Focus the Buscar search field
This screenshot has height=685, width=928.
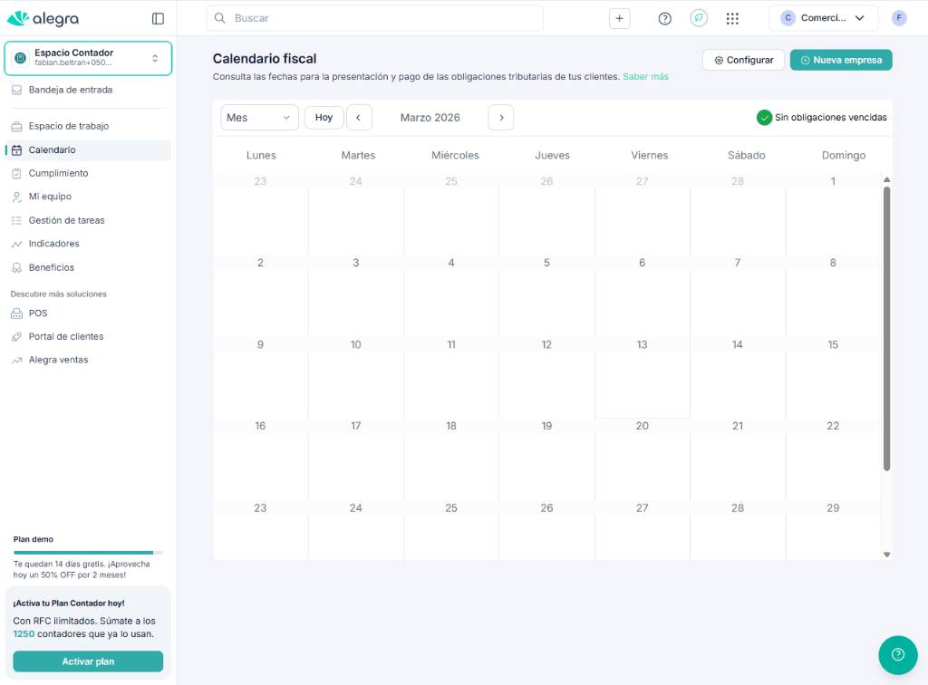(x=375, y=18)
